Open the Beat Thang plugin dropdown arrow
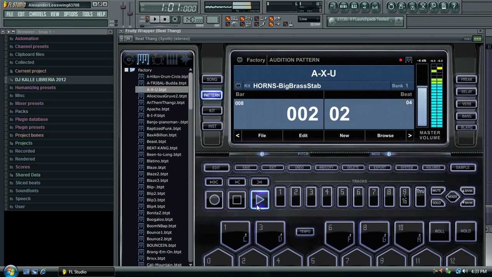 click(x=121, y=38)
